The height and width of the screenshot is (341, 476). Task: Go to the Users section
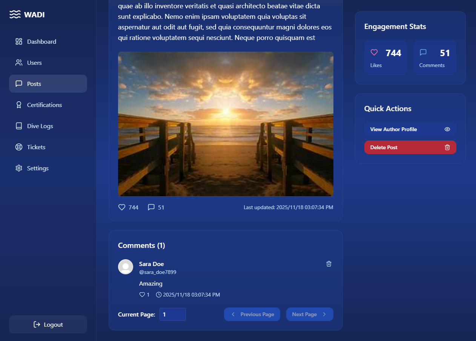click(x=34, y=63)
